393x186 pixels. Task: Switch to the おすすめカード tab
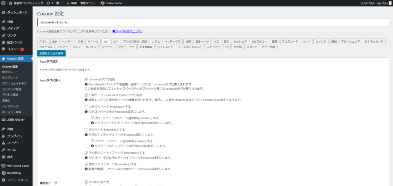[374, 42]
